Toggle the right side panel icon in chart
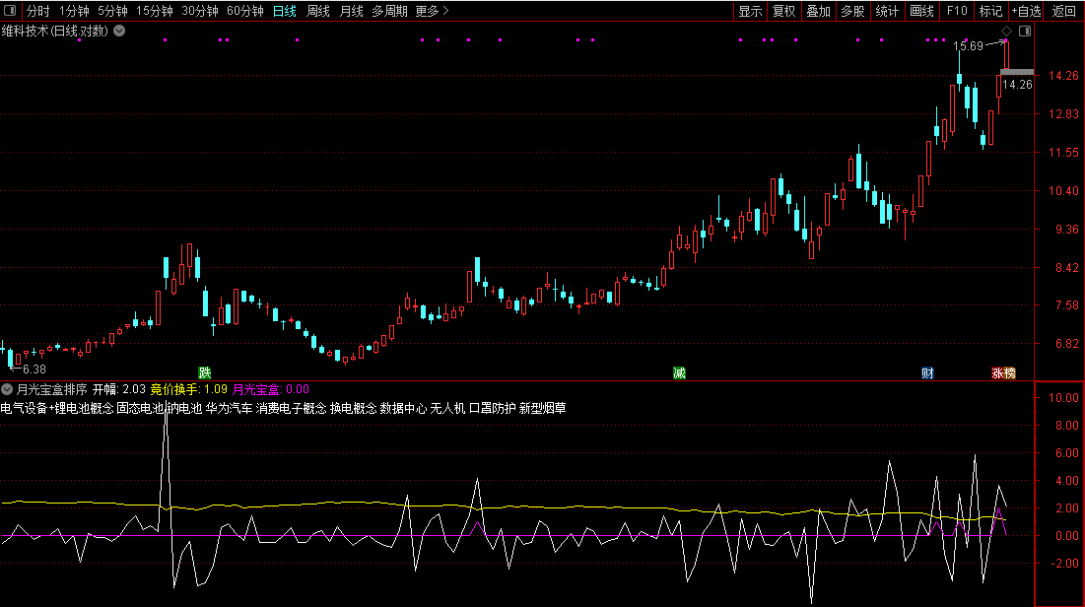The height and width of the screenshot is (607, 1085). click(1025, 32)
